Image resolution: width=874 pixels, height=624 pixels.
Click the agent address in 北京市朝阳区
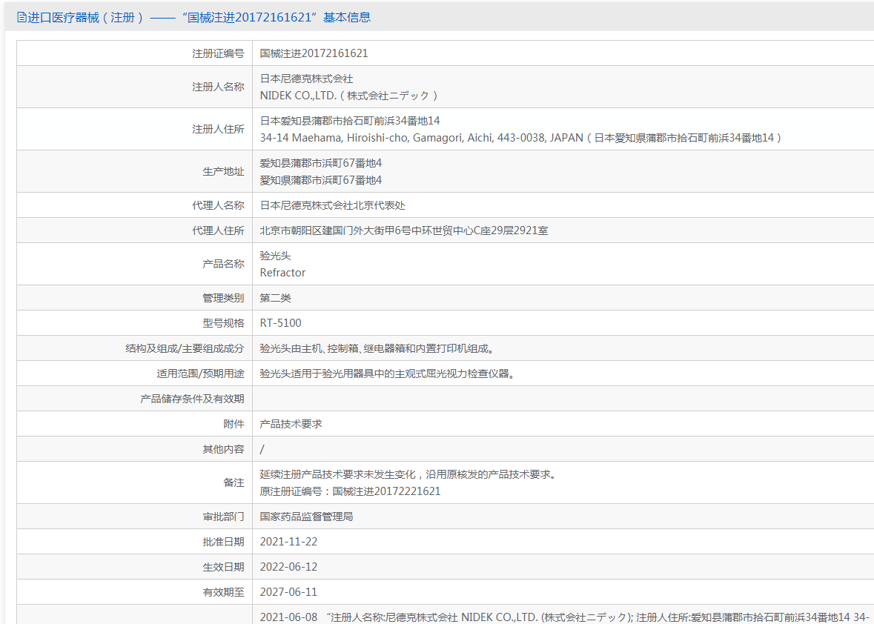[x=404, y=230]
